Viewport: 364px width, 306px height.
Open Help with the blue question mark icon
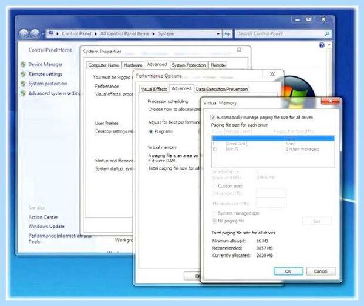pos(322,45)
